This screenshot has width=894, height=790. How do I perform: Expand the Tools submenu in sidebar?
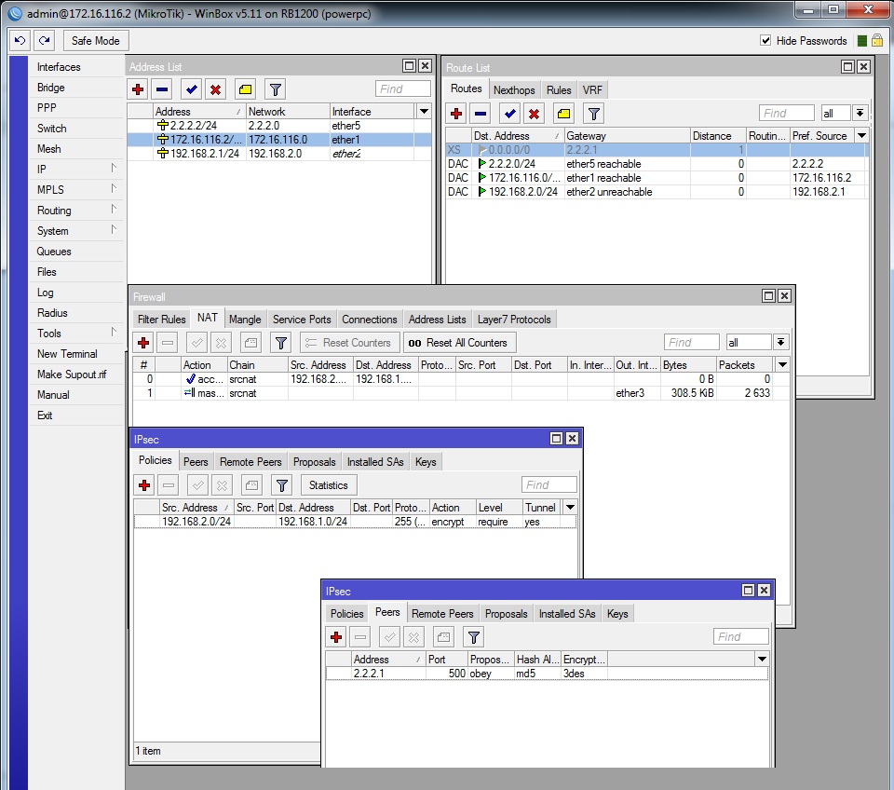click(76, 334)
